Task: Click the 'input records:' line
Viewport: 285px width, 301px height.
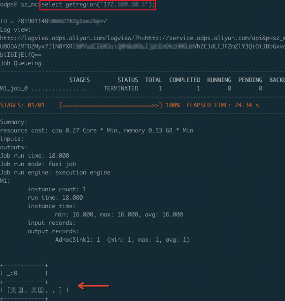Action: tap(52, 223)
